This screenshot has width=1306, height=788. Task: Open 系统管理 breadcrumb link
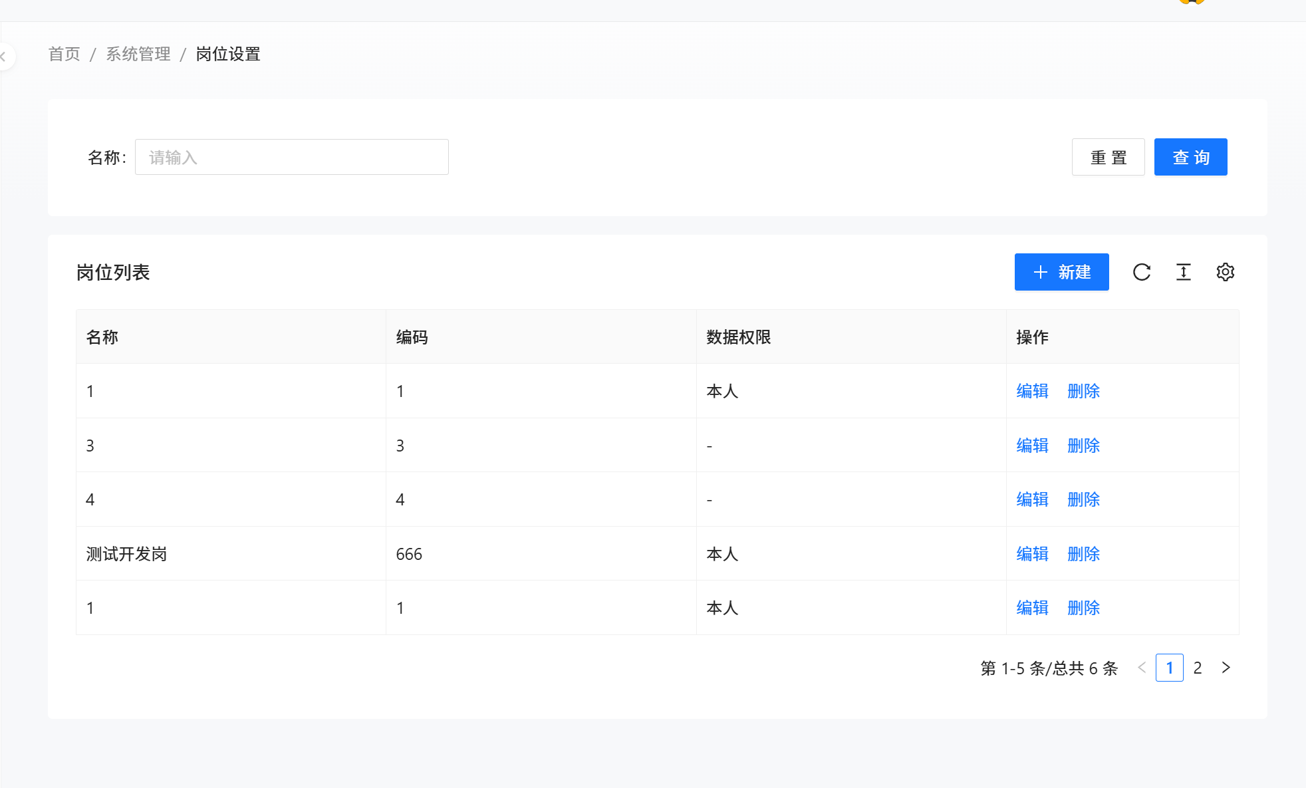click(138, 54)
